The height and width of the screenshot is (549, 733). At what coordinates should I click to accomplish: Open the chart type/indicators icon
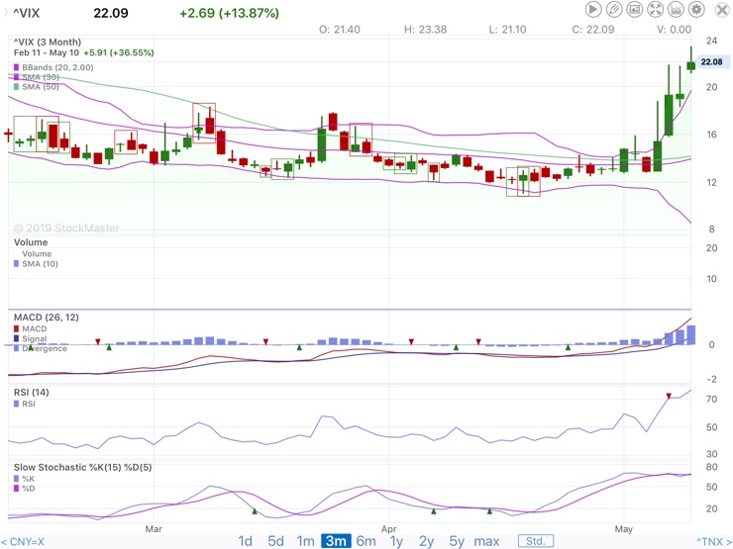point(676,9)
